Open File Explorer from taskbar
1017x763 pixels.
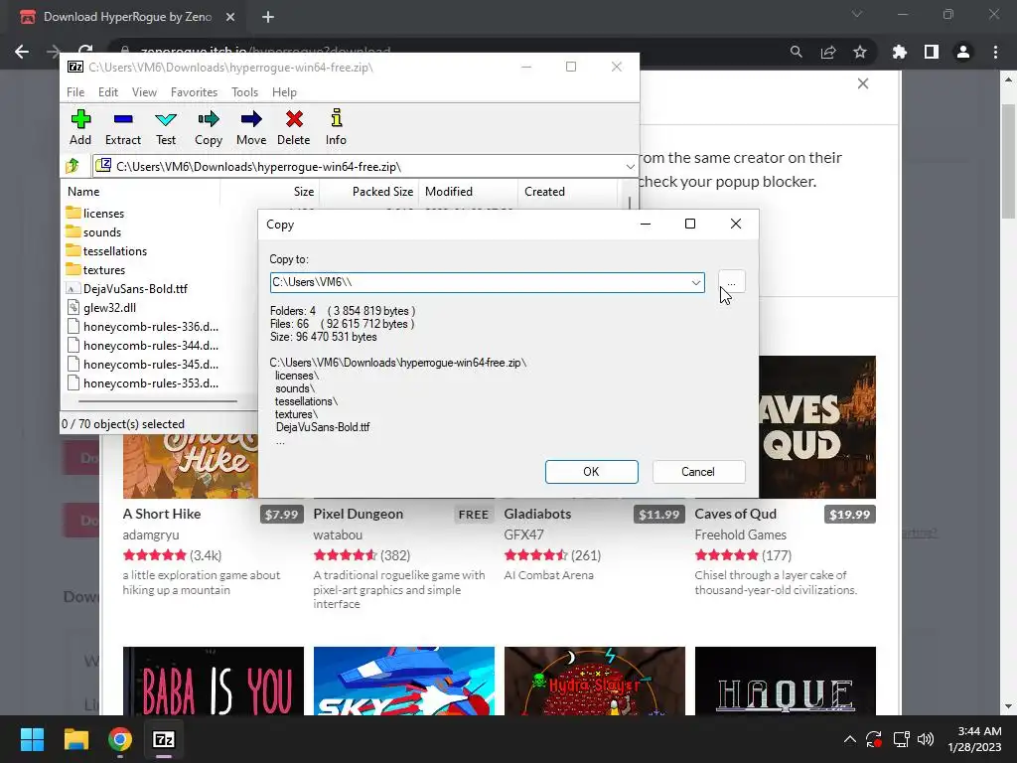point(75,739)
